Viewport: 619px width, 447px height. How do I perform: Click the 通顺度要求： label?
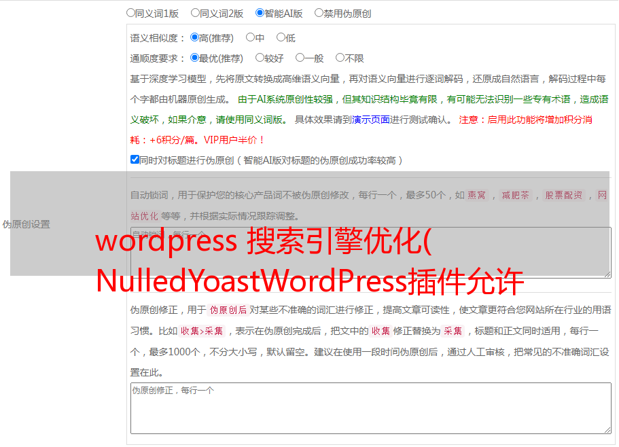pyautogui.click(x=158, y=58)
